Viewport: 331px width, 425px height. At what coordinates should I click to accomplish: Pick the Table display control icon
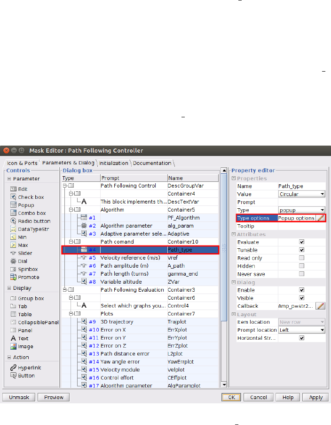click(x=13, y=314)
